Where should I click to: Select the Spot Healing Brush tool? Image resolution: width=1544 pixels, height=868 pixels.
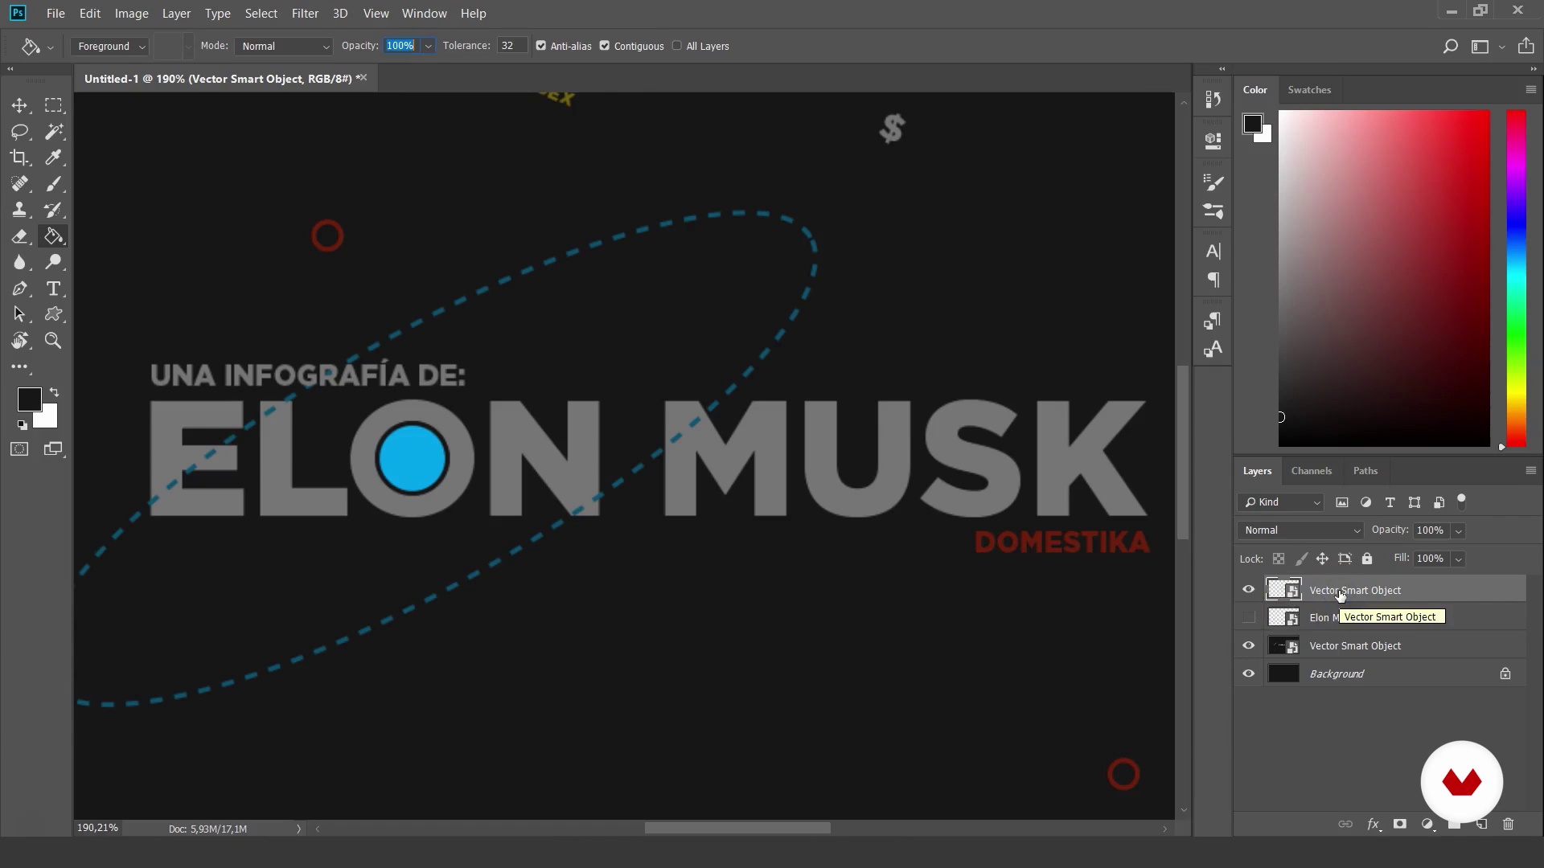[19, 184]
